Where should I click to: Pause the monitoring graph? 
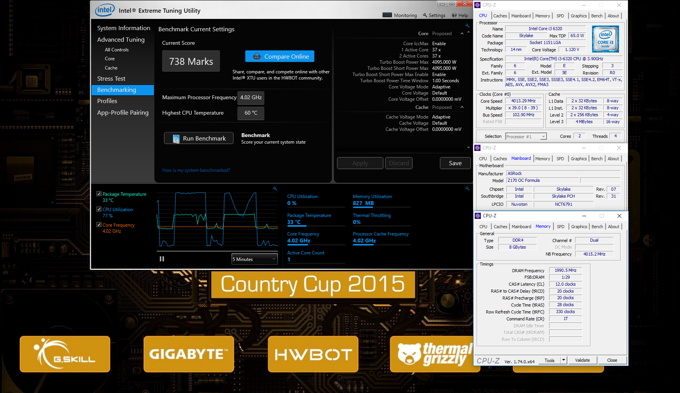[162, 259]
